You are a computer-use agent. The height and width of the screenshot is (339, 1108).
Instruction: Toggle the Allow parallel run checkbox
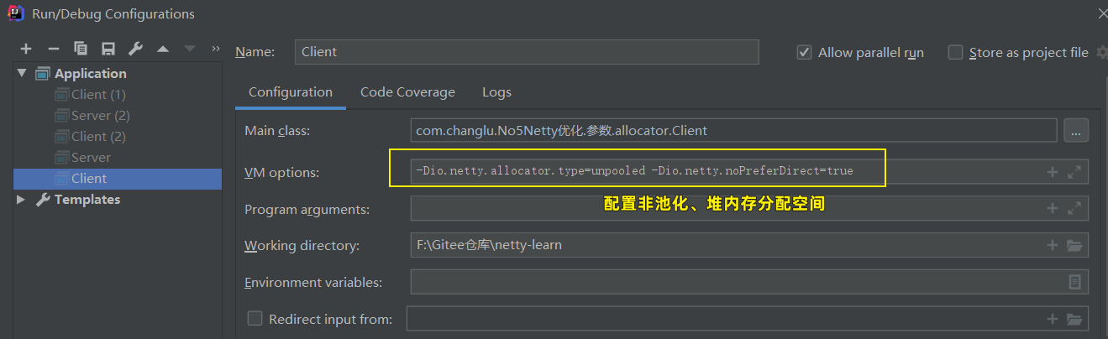[804, 52]
